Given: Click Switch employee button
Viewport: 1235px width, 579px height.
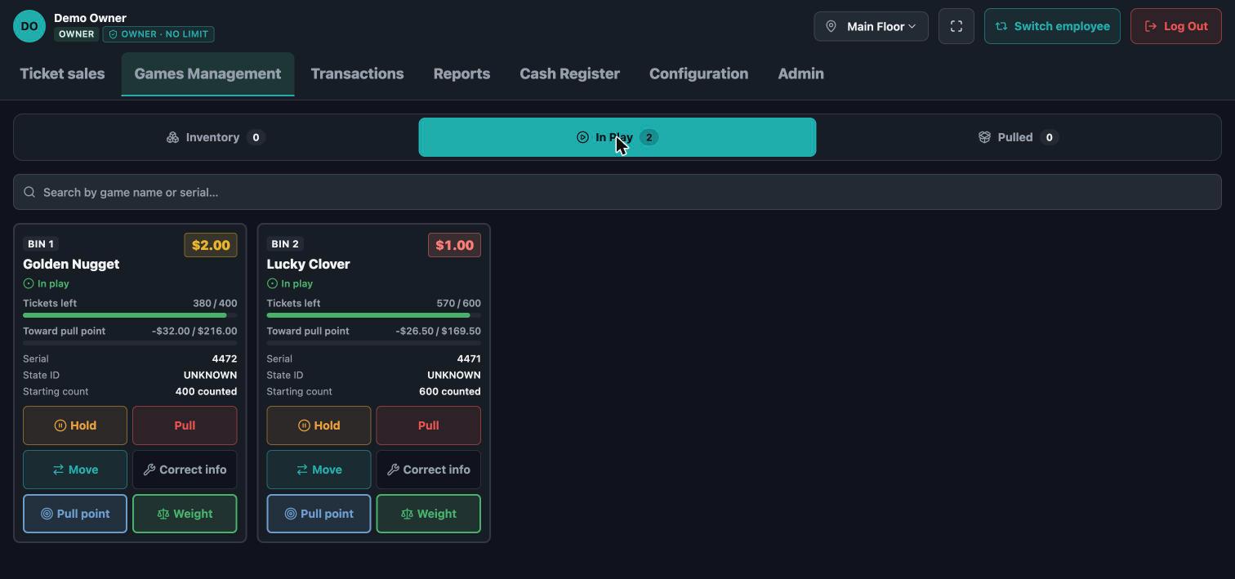Looking at the screenshot, I should point(1052,26).
